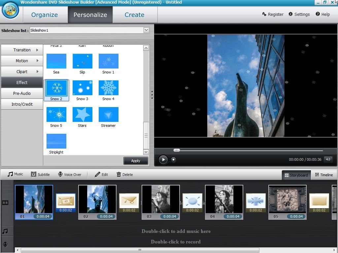The image size is (338, 253).
Task: Click the film strip video track icon
Action: (x=5, y=202)
